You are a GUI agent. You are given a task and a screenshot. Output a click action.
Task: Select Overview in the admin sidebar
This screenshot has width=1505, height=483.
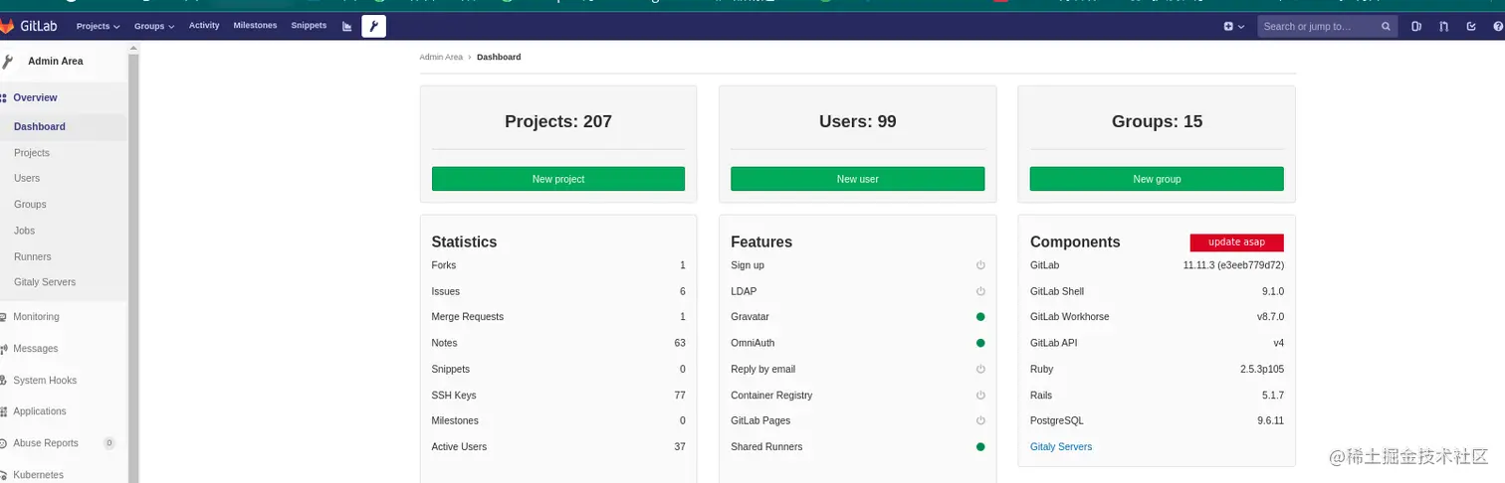pyautogui.click(x=35, y=97)
